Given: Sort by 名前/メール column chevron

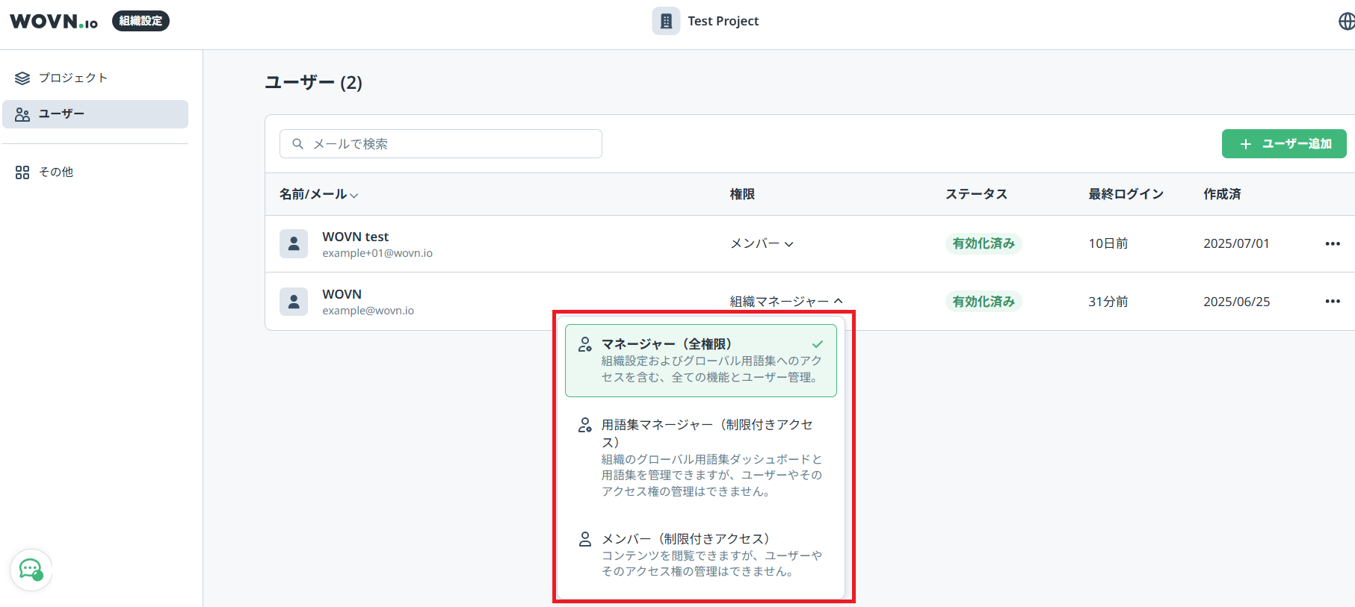Looking at the screenshot, I should [x=354, y=195].
